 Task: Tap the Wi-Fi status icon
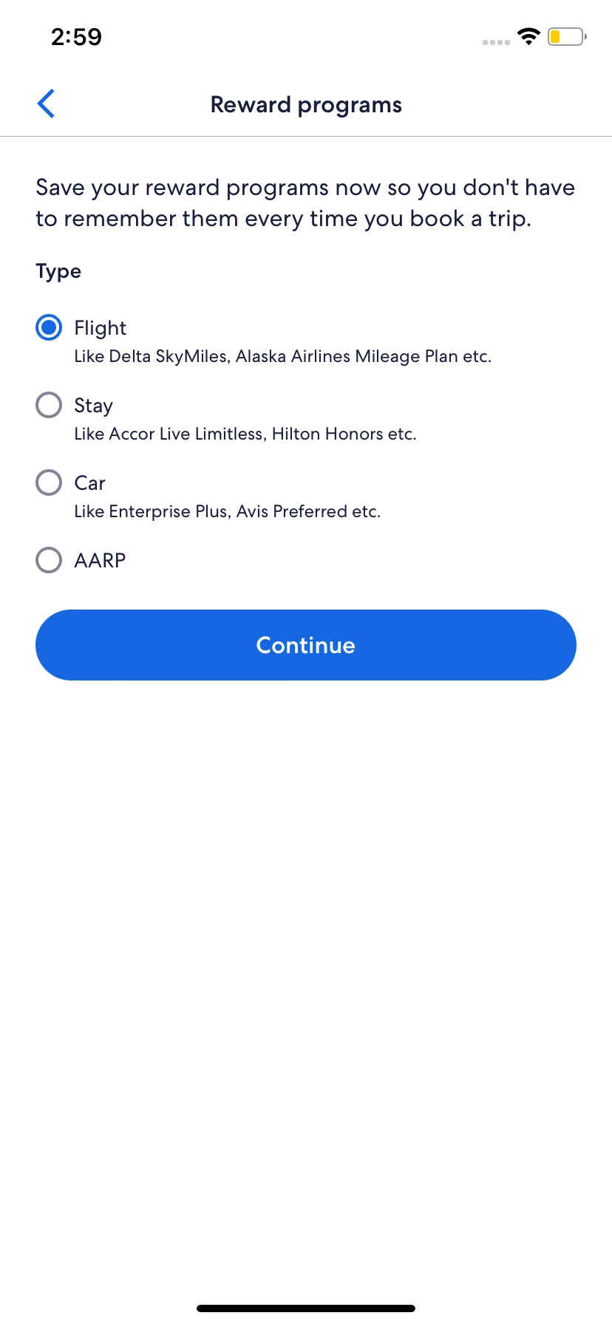click(528, 36)
